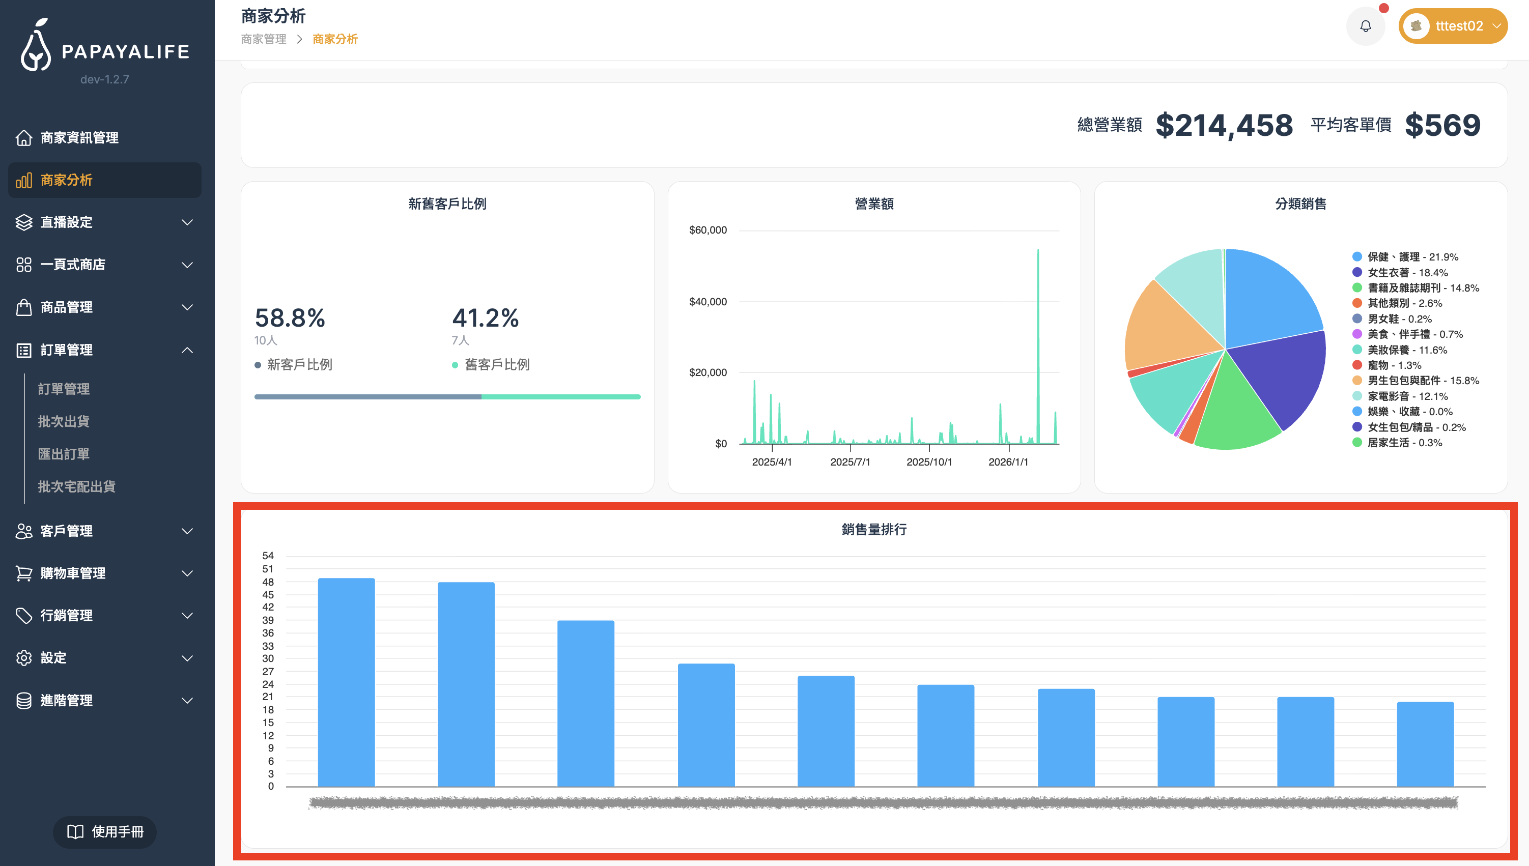Open the 使用手冊 manual button
The height and width of the screenshot is (866, 1529).
coord(105,831)
